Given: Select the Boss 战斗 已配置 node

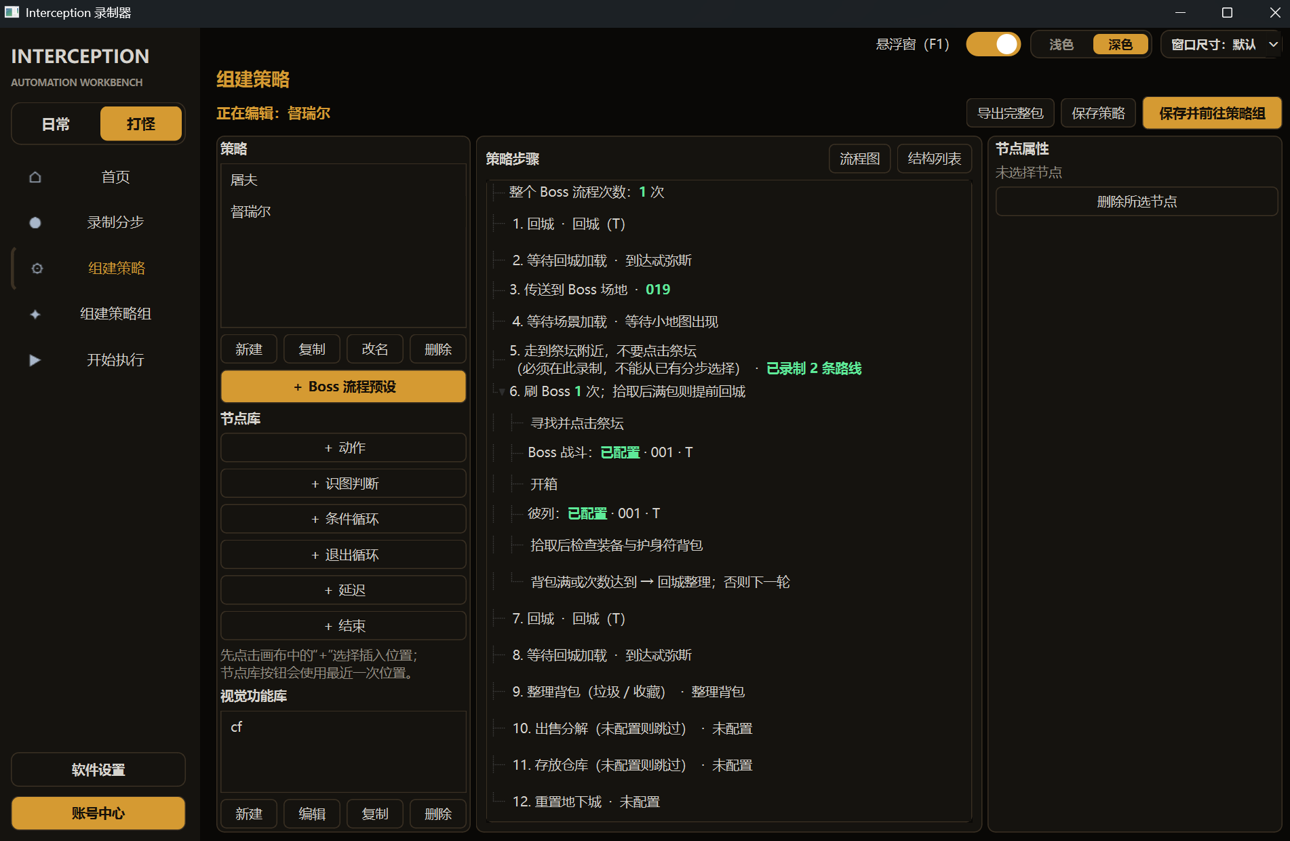Looking at the screenshot, I should tap(610, 452).
